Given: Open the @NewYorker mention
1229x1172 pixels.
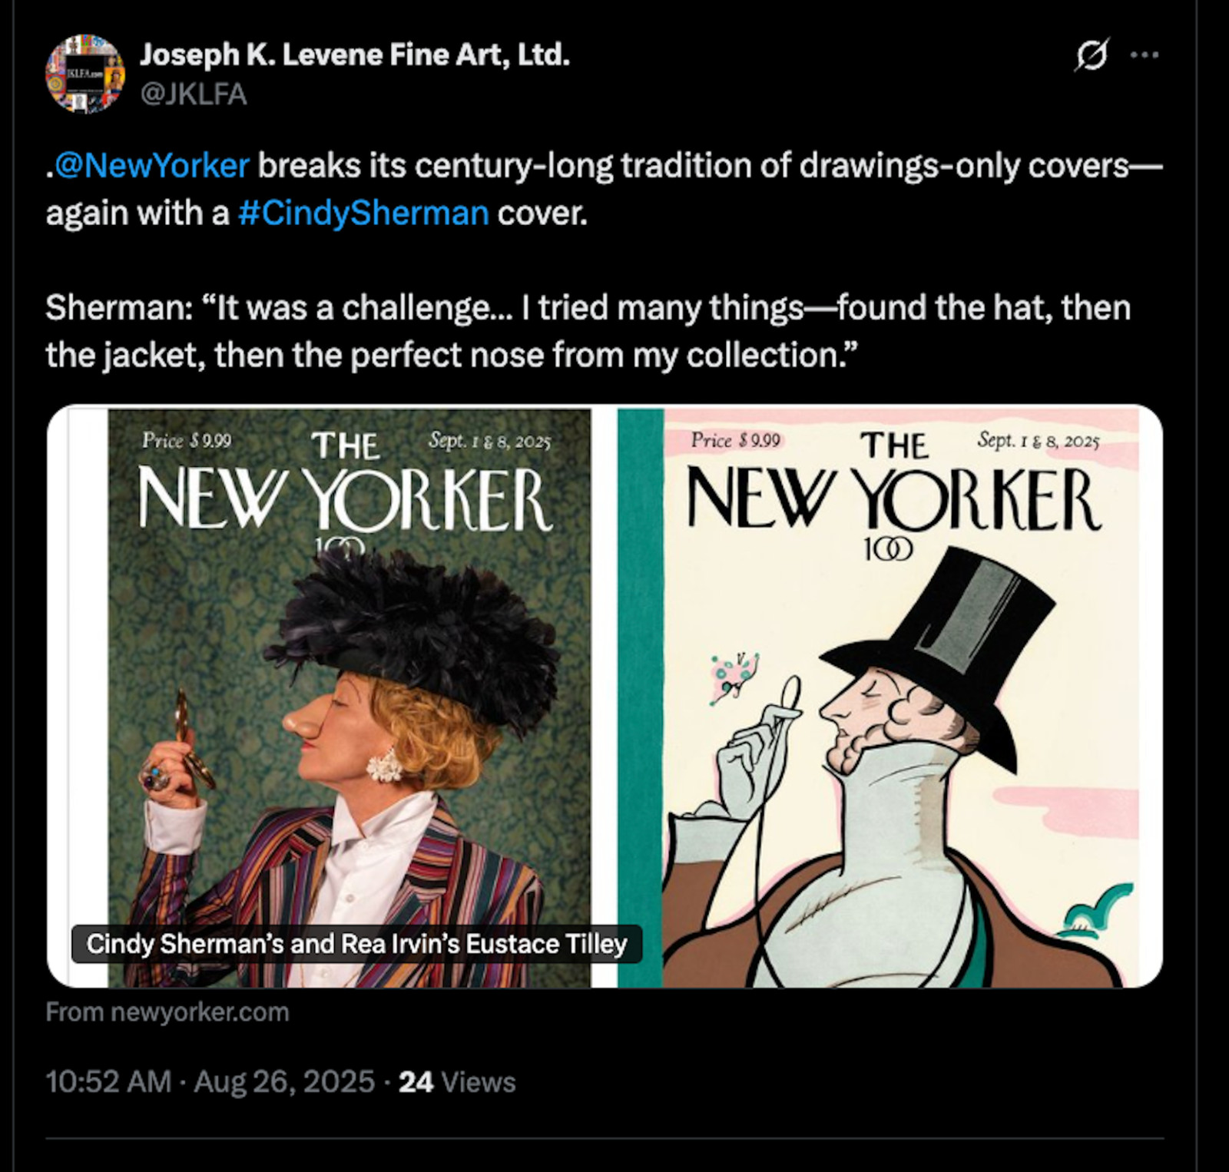Looking at the screenshot, I should pos(152,166).
